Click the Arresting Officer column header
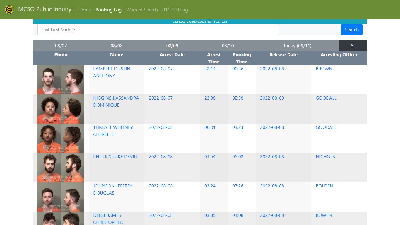 point(339,54)
